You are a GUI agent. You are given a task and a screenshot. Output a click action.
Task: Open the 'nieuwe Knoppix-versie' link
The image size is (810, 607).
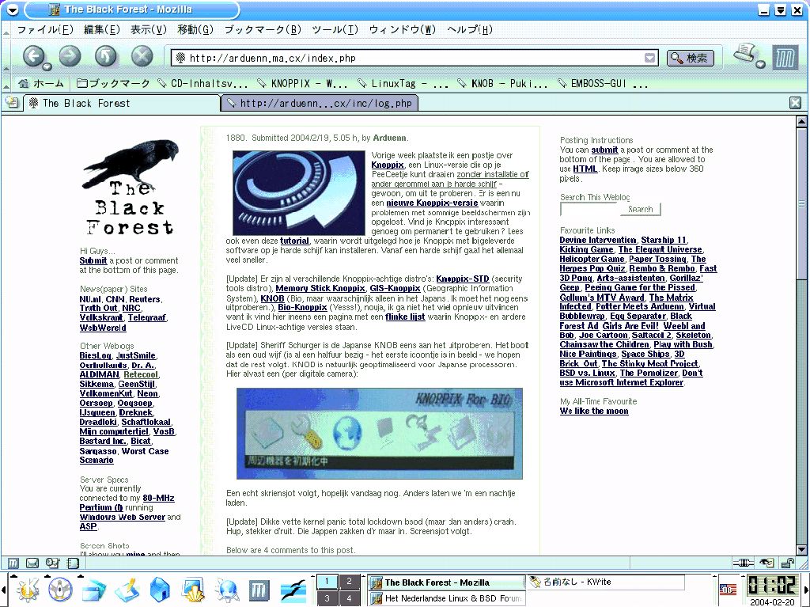click(432, 203)
